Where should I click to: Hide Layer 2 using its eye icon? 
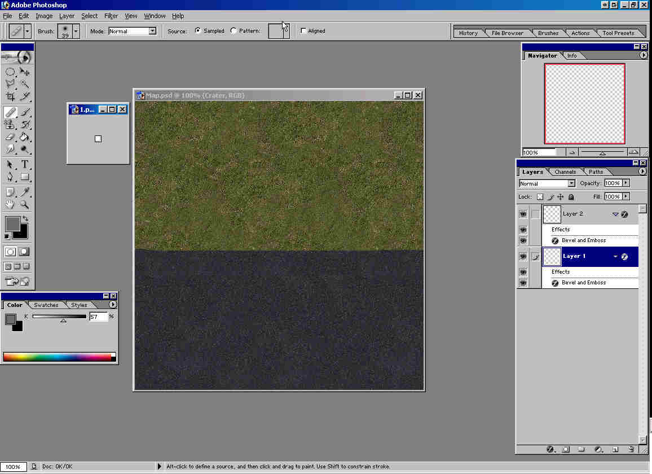pos(523,214)
